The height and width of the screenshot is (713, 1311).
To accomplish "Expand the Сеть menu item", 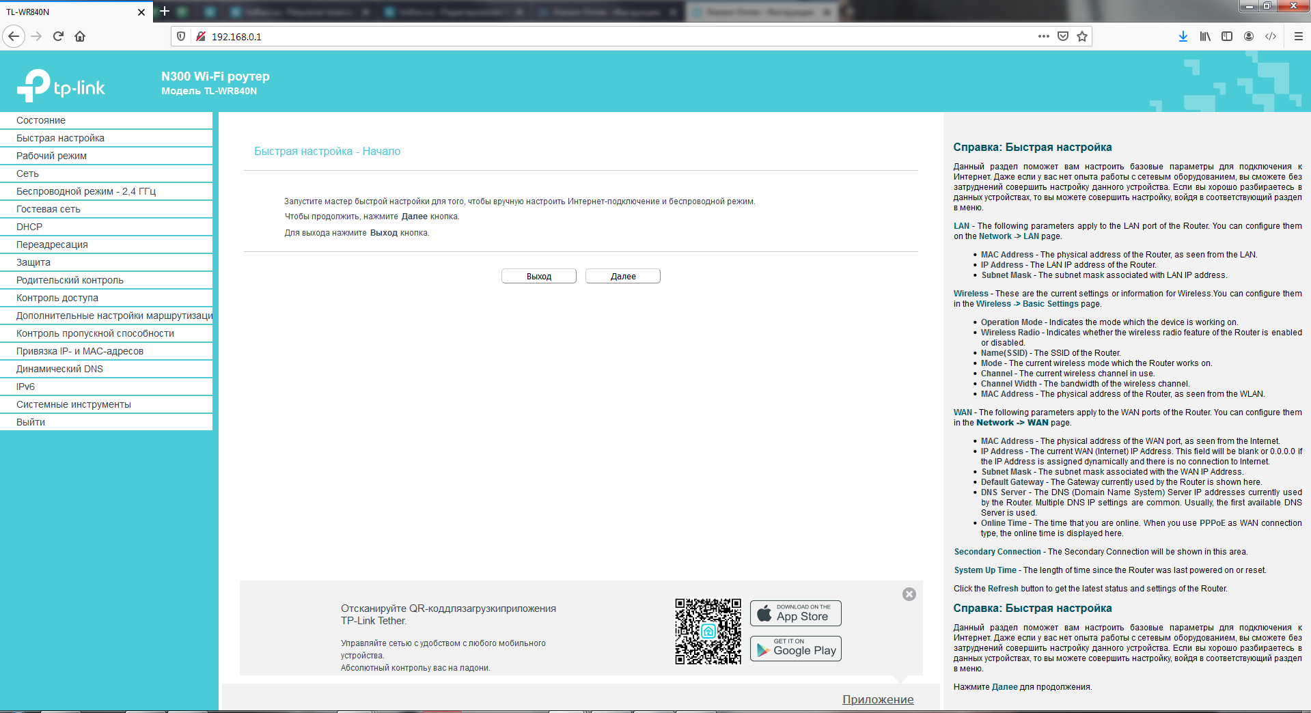I will [106, 173].
